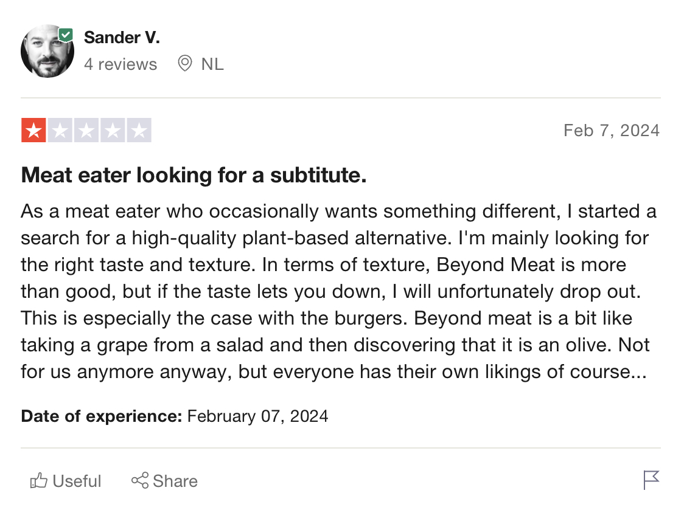Click the NL country label
Image resolution: width=684 pixels, height=513 pixels.
(x=212, y=64)
